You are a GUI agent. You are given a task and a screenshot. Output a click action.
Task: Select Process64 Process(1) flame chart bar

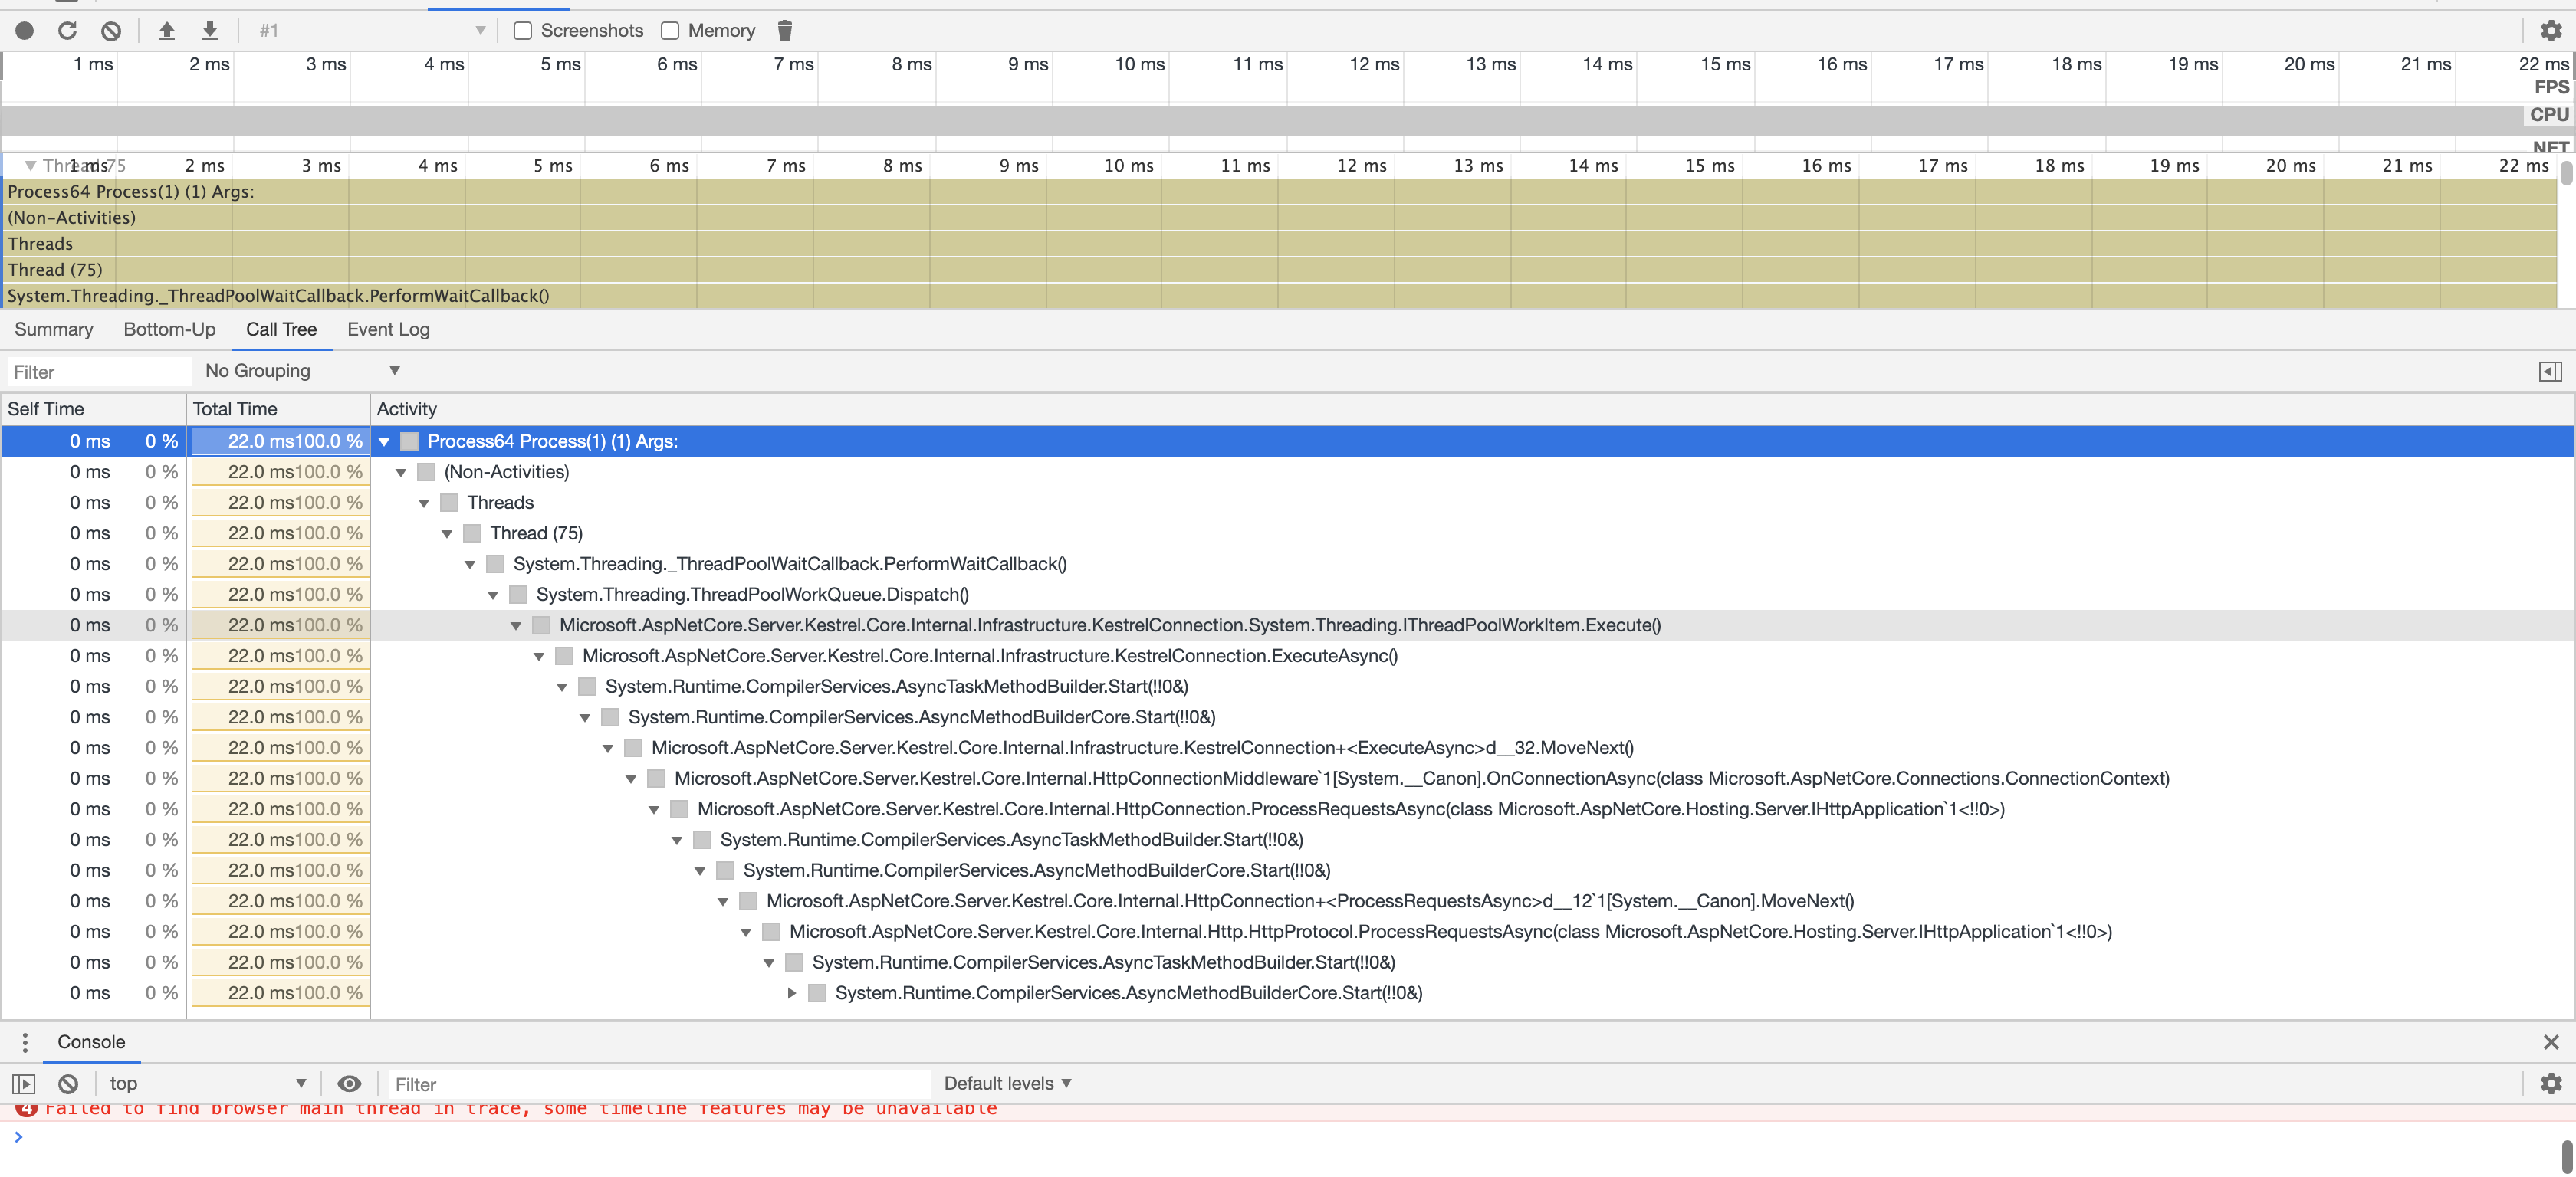click(x=1279, y=192)
